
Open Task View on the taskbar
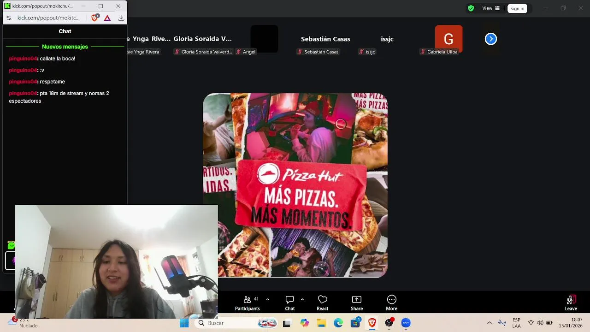pos(287,323)
